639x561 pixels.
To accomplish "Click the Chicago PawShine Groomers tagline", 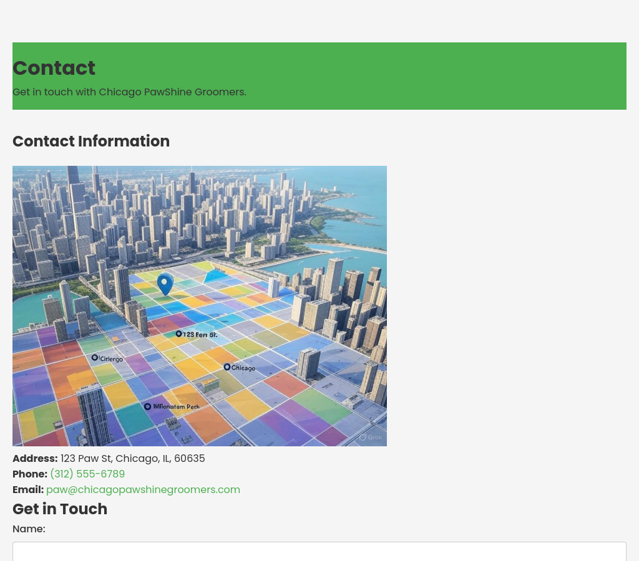I will point(129,92).
